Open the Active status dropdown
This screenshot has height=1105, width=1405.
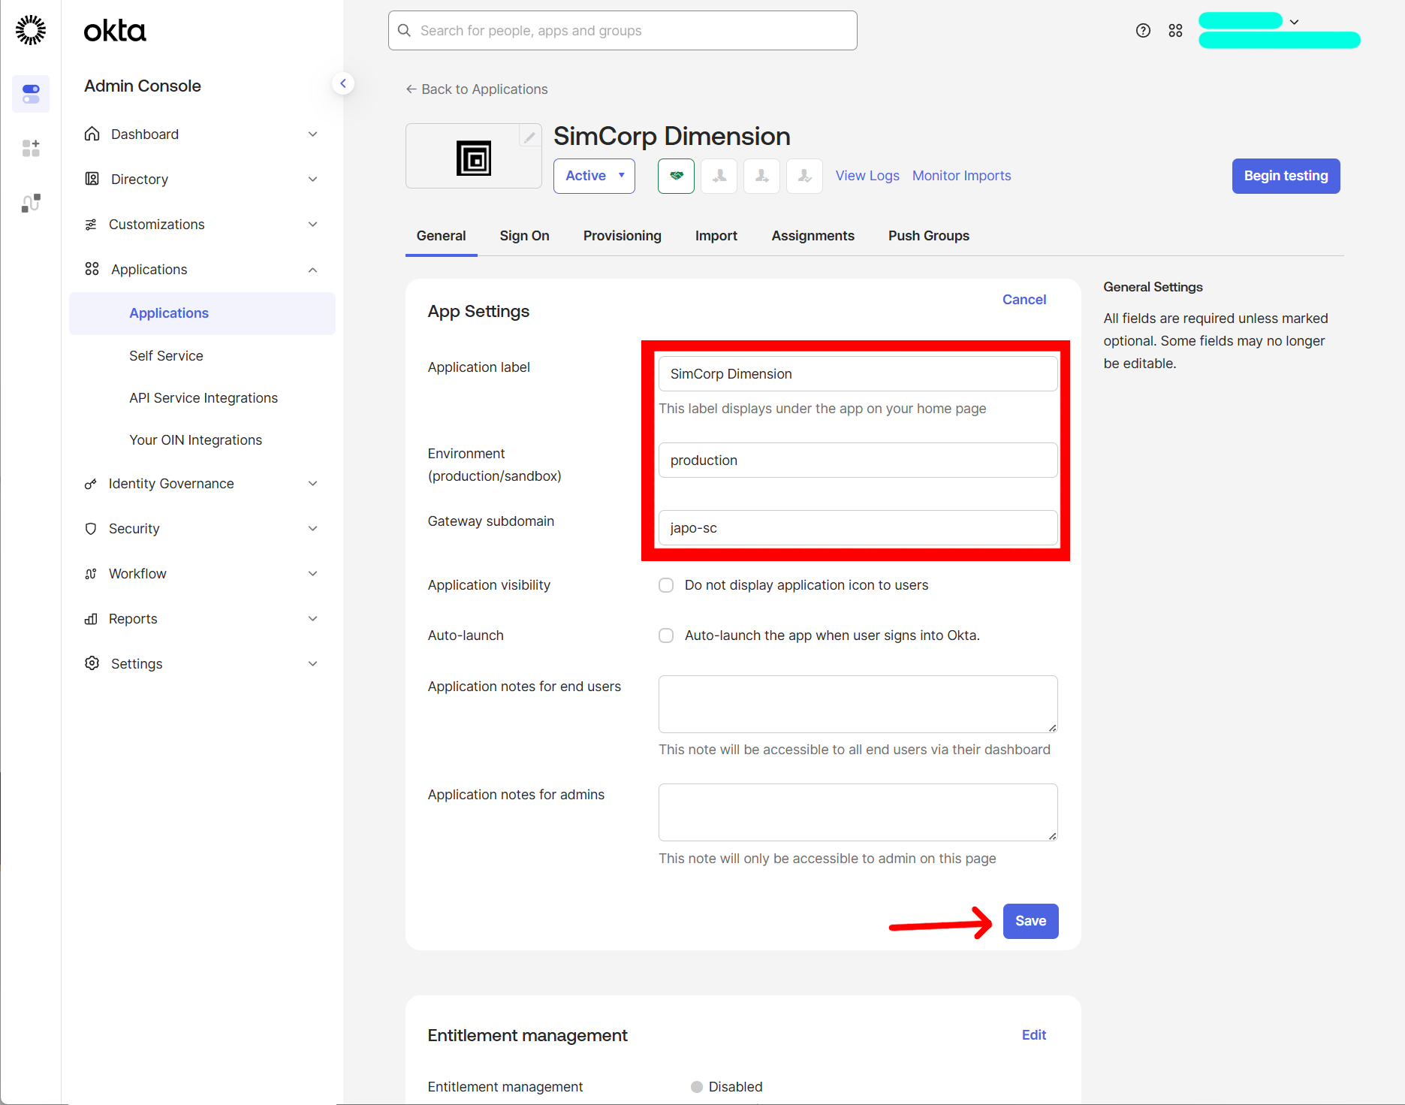pos(594,176)
